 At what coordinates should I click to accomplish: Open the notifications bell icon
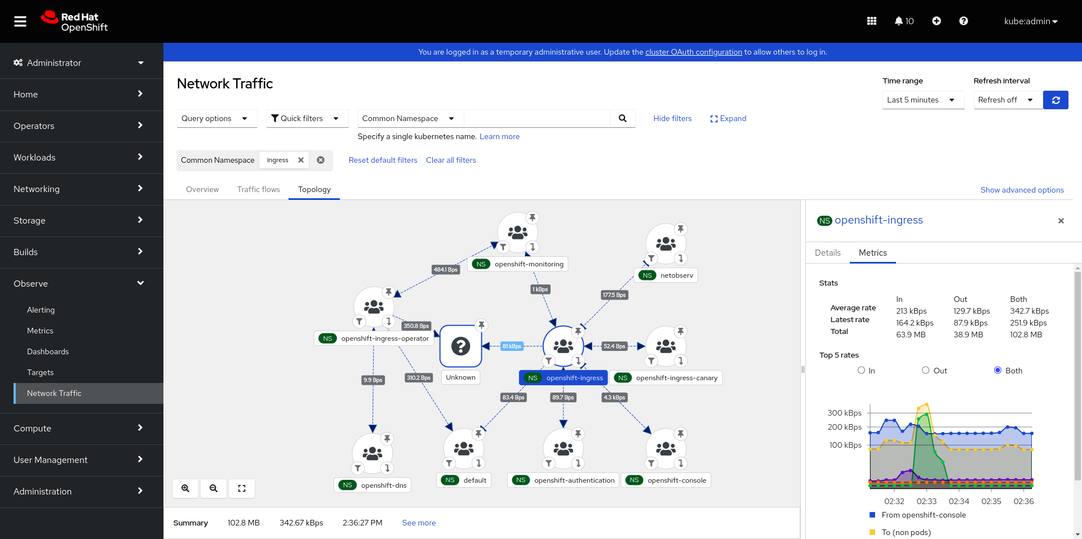point(899,21)
